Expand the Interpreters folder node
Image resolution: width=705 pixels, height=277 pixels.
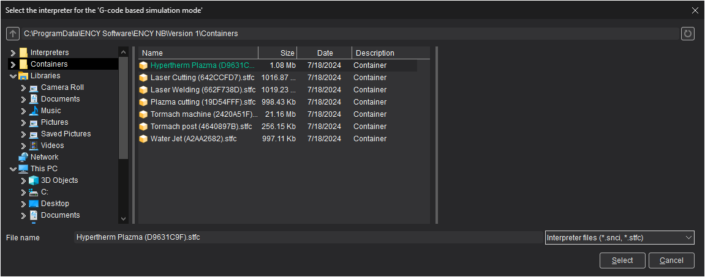point(13,53)
